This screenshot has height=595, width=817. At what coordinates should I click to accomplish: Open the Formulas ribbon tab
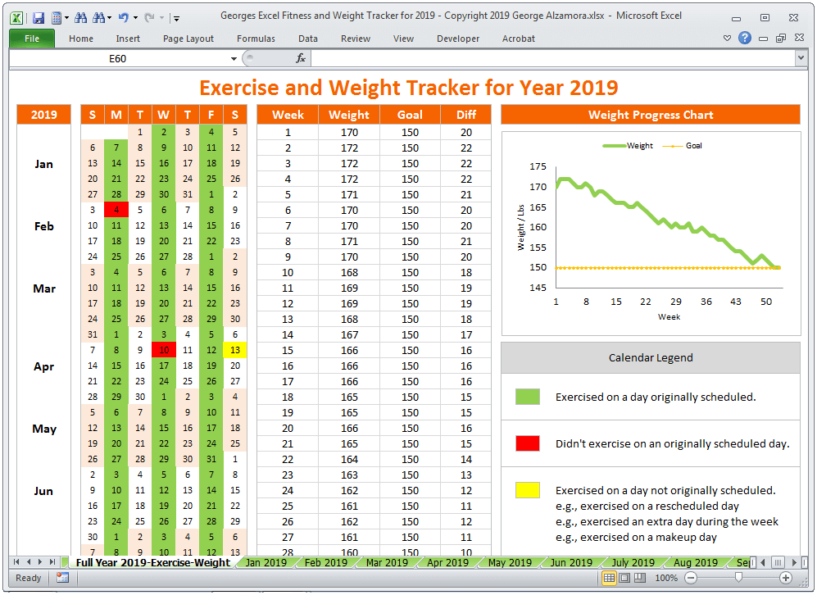(256, 39)
